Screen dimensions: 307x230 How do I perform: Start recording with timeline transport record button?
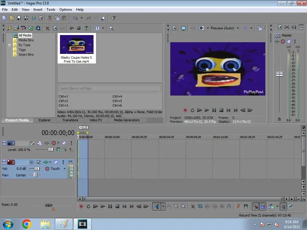point(81,206)
